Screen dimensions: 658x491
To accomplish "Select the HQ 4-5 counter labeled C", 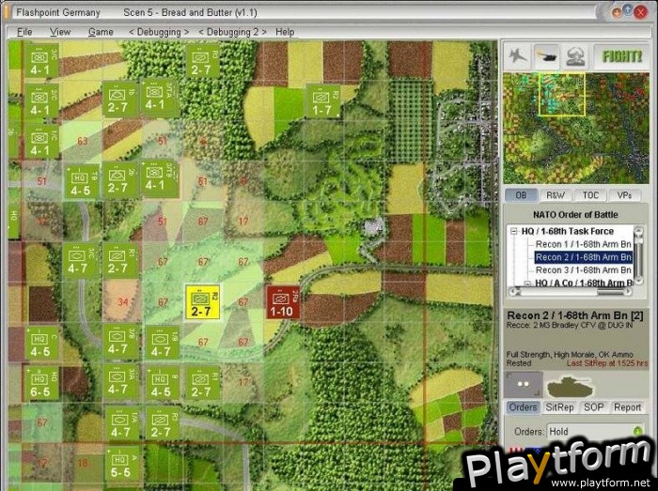I will [41, 343].
